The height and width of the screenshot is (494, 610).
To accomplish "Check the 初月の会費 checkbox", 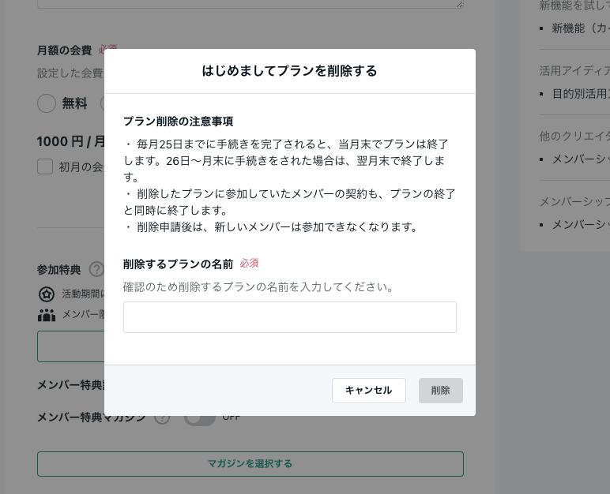I will pyautogui.click(x=45, y=167).
